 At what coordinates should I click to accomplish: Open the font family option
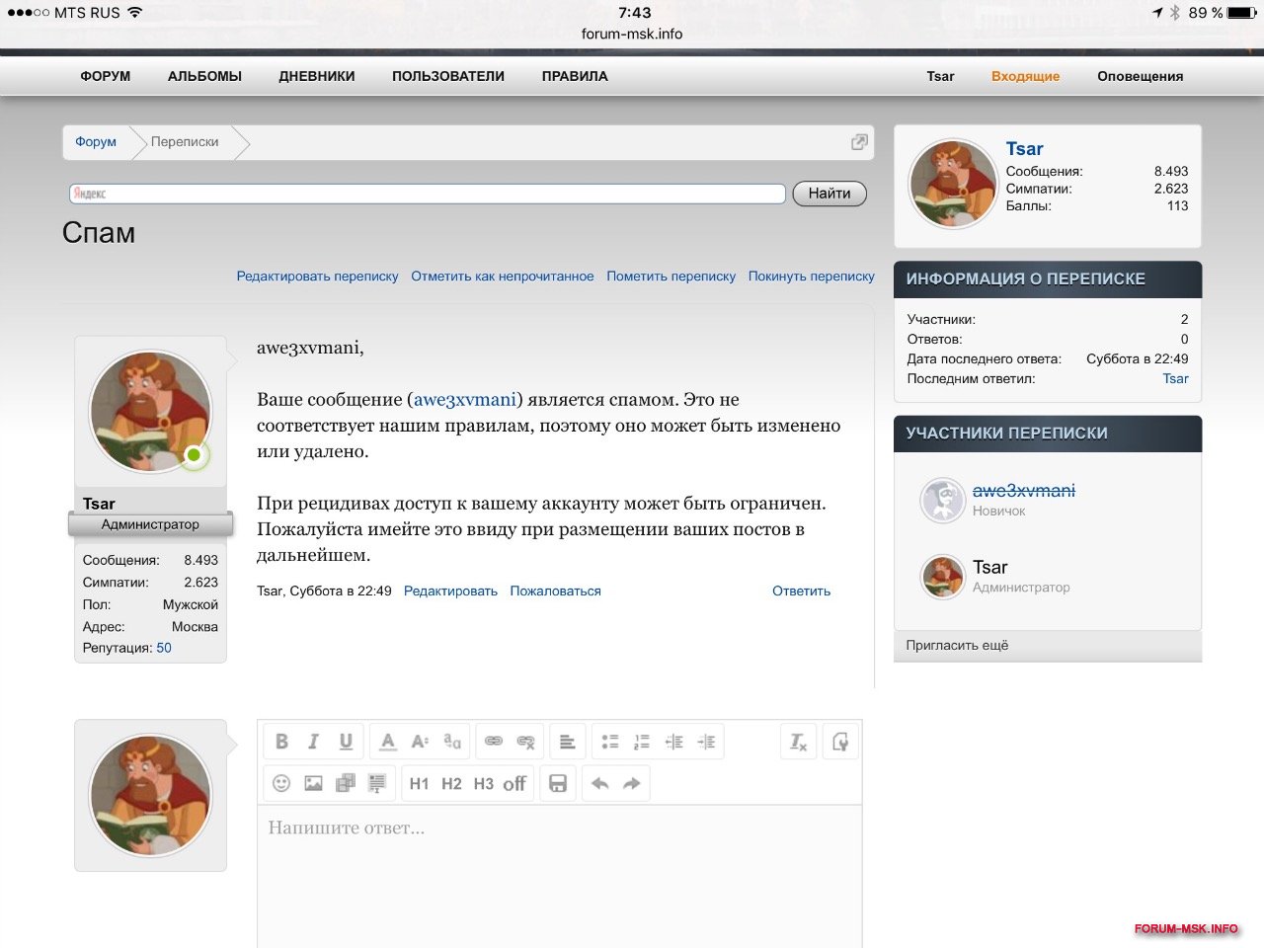[452, 742]
